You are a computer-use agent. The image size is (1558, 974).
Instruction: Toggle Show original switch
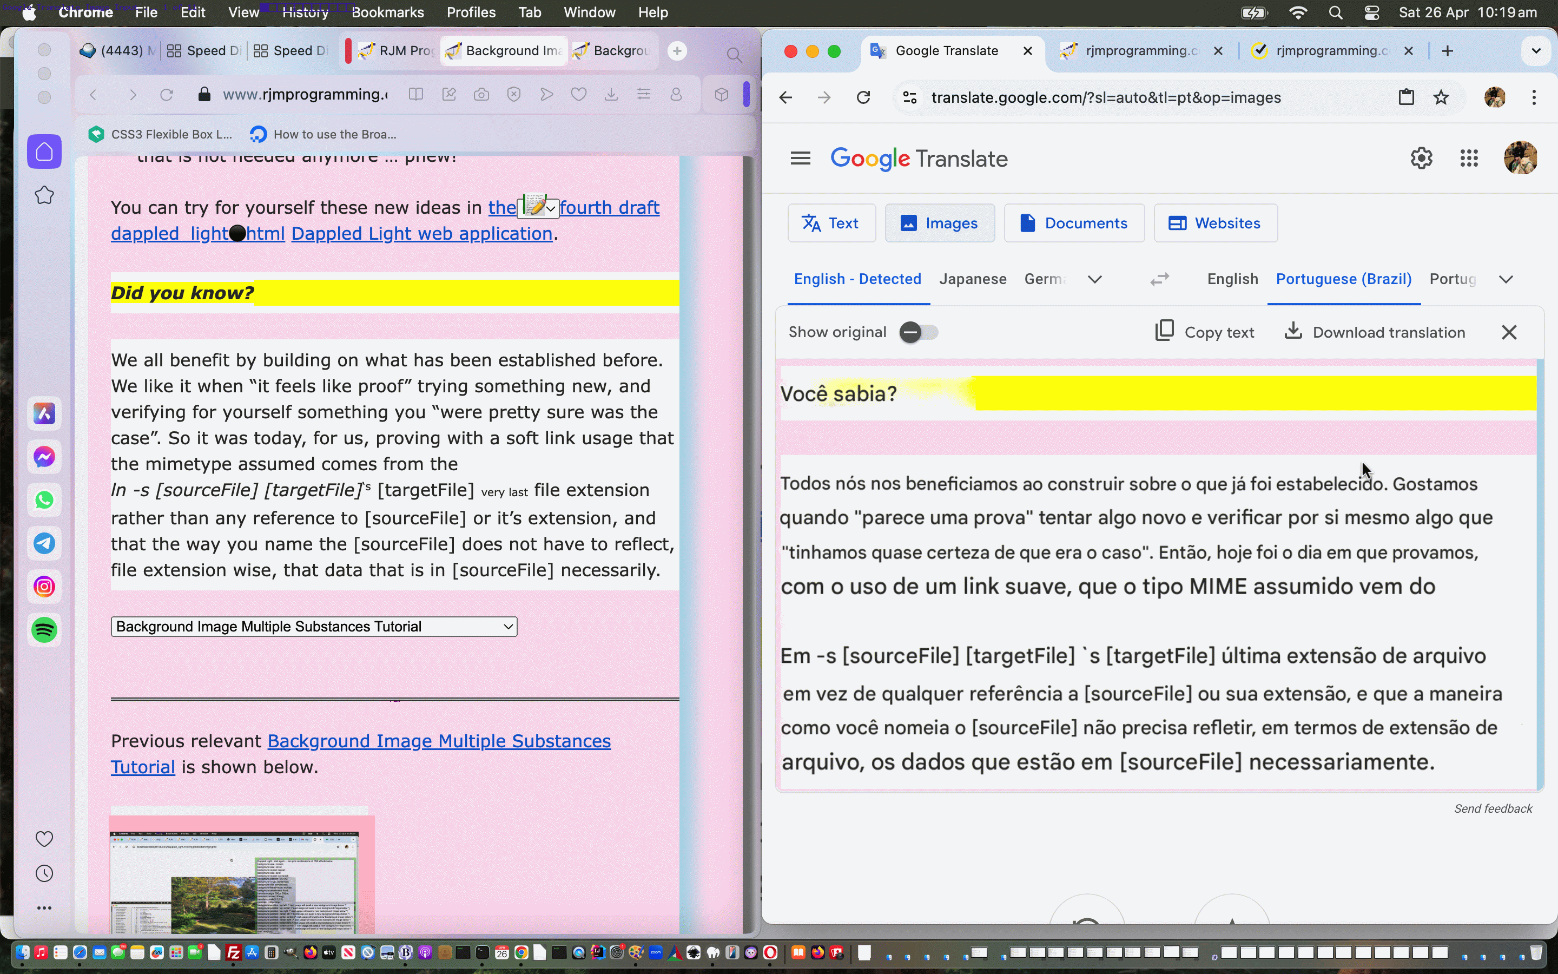(x=919, y=332)
